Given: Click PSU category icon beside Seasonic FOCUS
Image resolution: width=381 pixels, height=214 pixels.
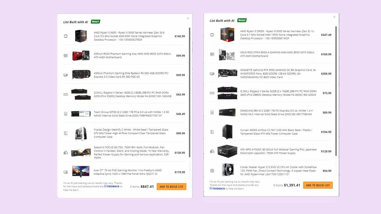Looking at the screenshot, I should click(66, 153).
